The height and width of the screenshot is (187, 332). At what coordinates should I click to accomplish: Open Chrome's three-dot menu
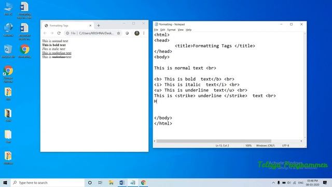pos(144,33)
